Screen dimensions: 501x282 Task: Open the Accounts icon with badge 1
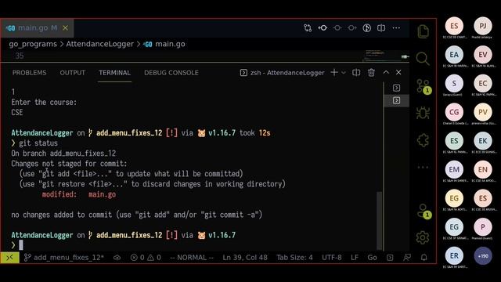click(424, 211)
